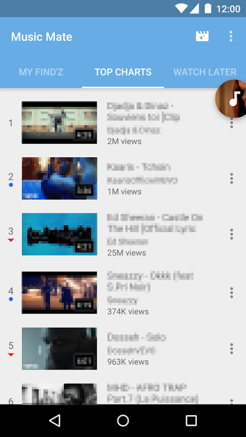Open the rank 5 video thumbnail
This screenshot has height=437, width=246.
click(x=59, y=349)
